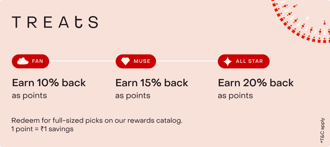The height and width of the screenshot is (147, 330).
Task: Click the cloud icon in the FAN badge
Action: (x=23, y=61)
